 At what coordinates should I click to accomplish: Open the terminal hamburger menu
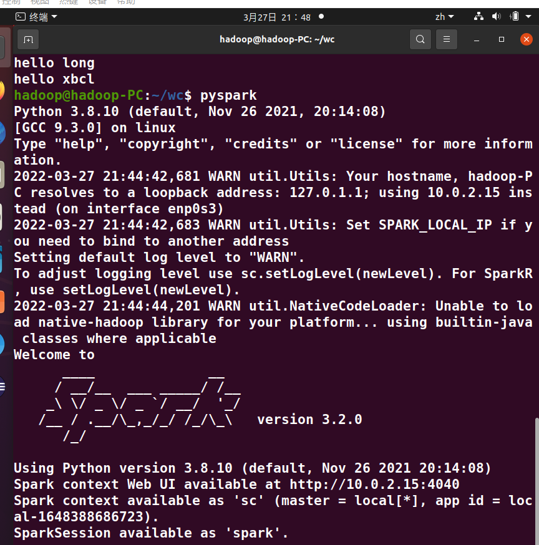click(447, 40)
